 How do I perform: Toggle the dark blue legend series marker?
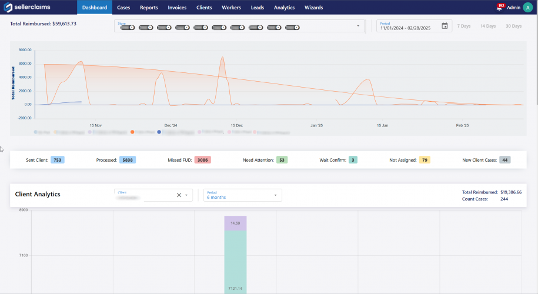[158, 133]
